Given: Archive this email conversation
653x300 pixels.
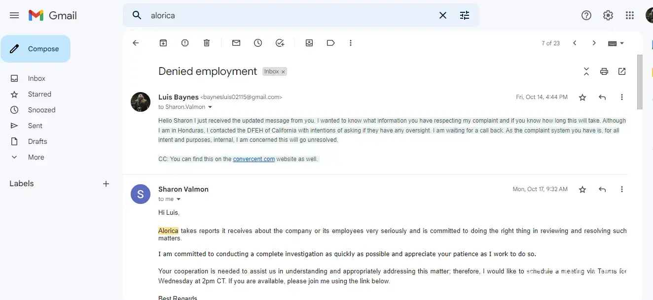Looking at the screenshot, I should click(x=163, y=43).
